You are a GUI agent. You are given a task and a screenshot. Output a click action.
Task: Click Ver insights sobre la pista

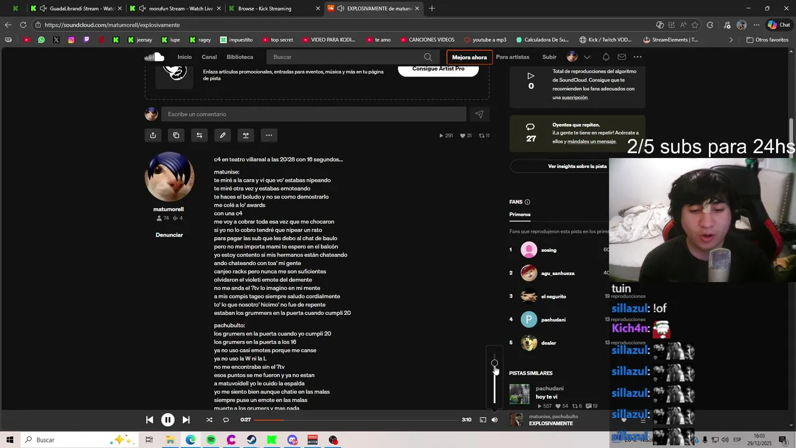577,167
